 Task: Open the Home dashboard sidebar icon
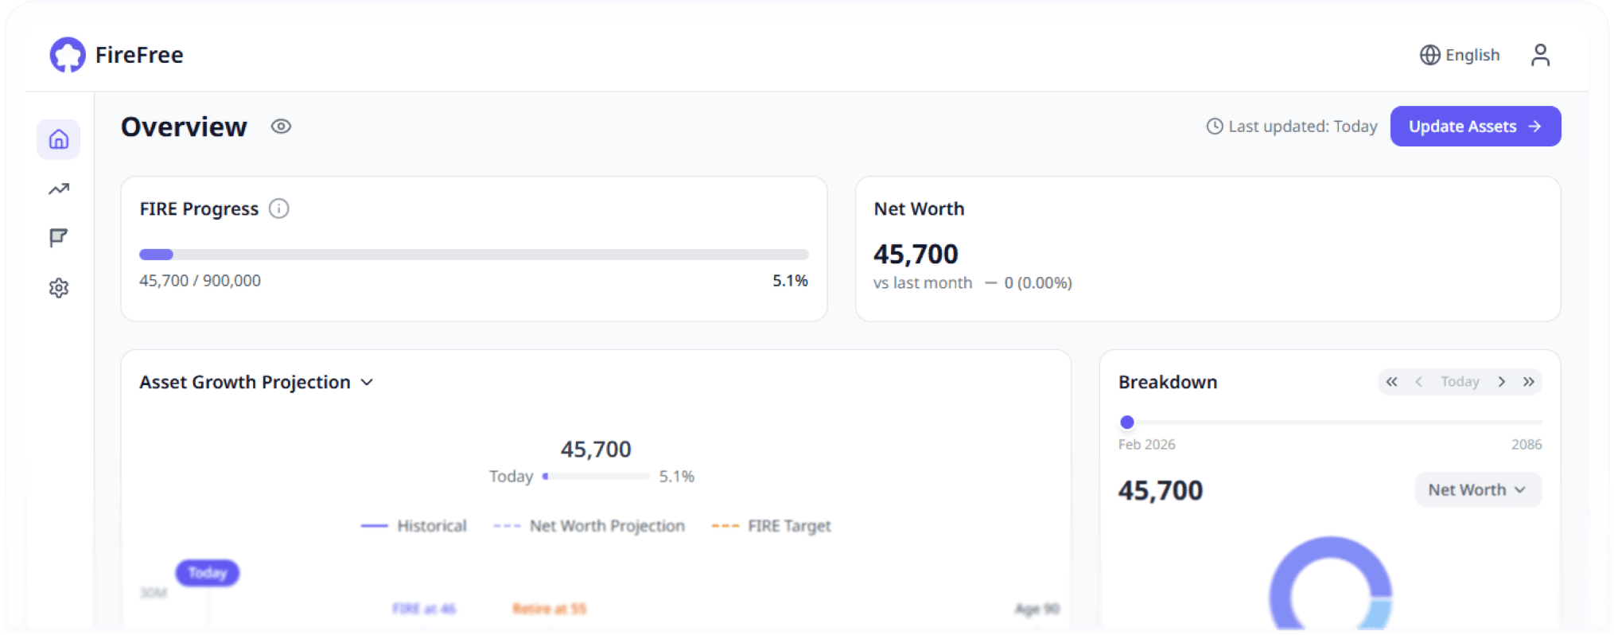59,139
